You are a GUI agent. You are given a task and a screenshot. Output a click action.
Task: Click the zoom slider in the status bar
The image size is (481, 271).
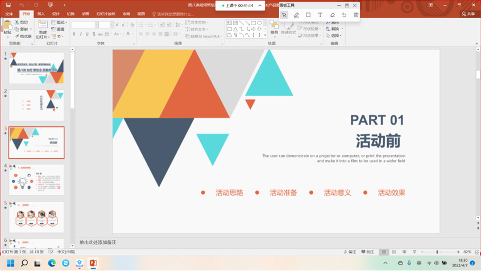pyautogui.click(x=437, y=252)
